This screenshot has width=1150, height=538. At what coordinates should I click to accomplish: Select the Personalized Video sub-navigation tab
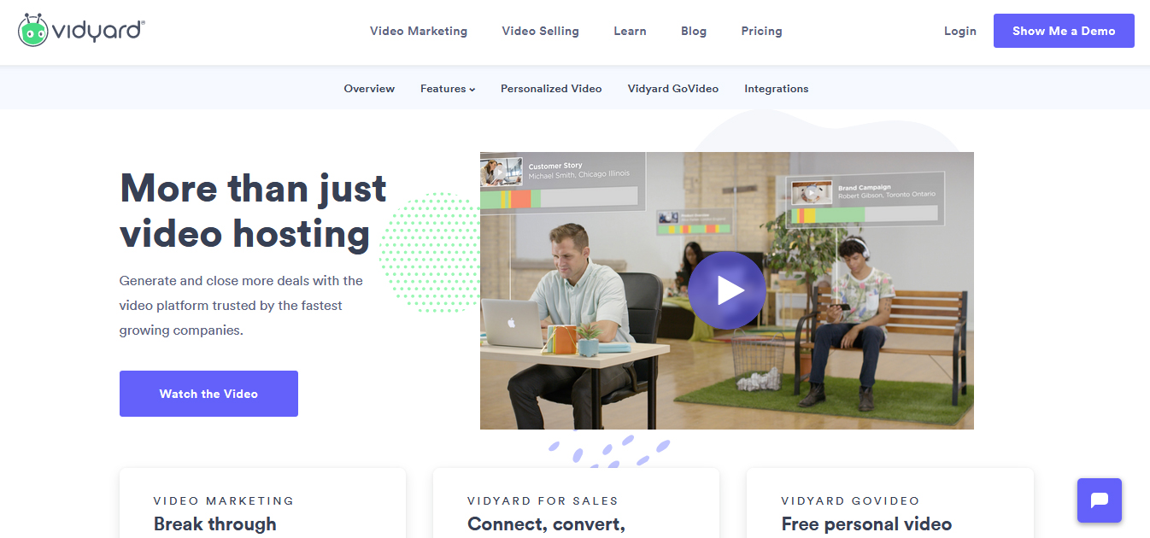point(551,89)
